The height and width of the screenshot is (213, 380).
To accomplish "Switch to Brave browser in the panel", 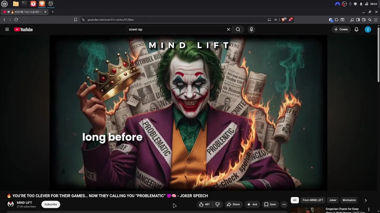I will coord(42,4).
